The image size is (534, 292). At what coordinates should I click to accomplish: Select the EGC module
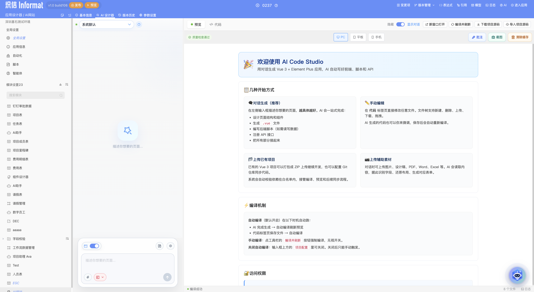(x=16, y=283)
